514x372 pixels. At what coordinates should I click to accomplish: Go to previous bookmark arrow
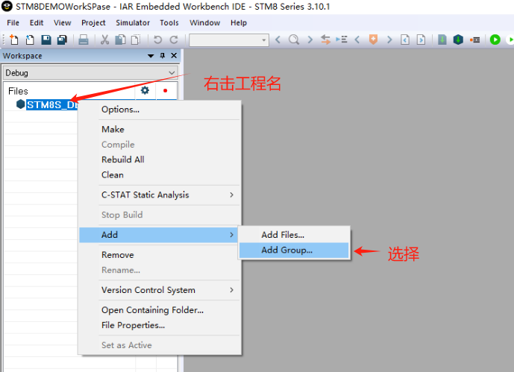[x=357, y=40]
